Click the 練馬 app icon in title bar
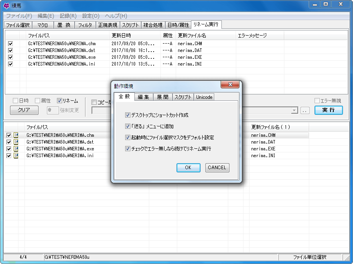The image size is (353, 264). coord(6,5)
